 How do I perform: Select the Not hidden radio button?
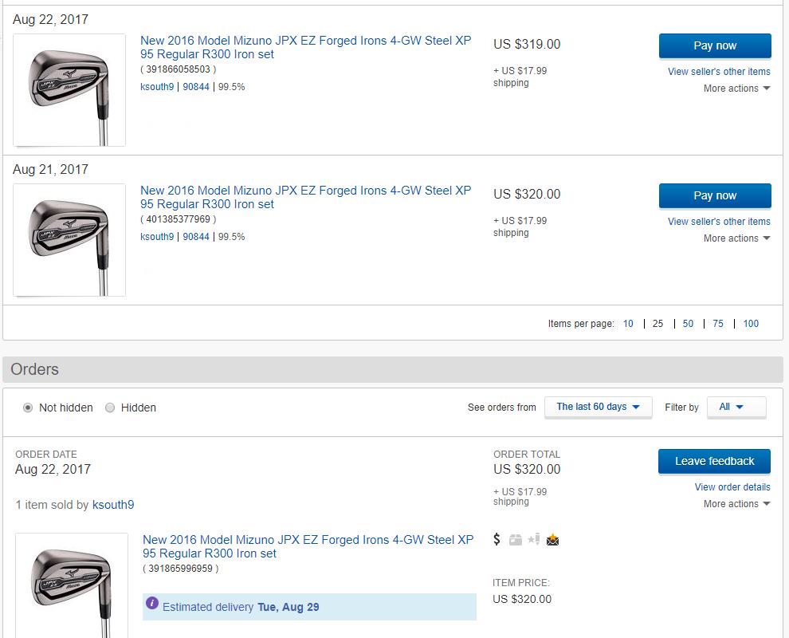(x=28, y=408)
